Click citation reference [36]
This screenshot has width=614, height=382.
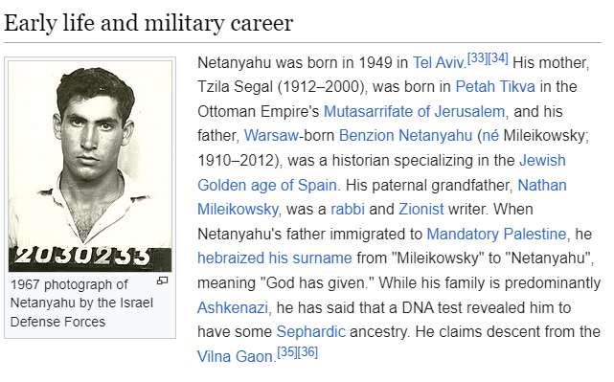(x=307, y=352)
